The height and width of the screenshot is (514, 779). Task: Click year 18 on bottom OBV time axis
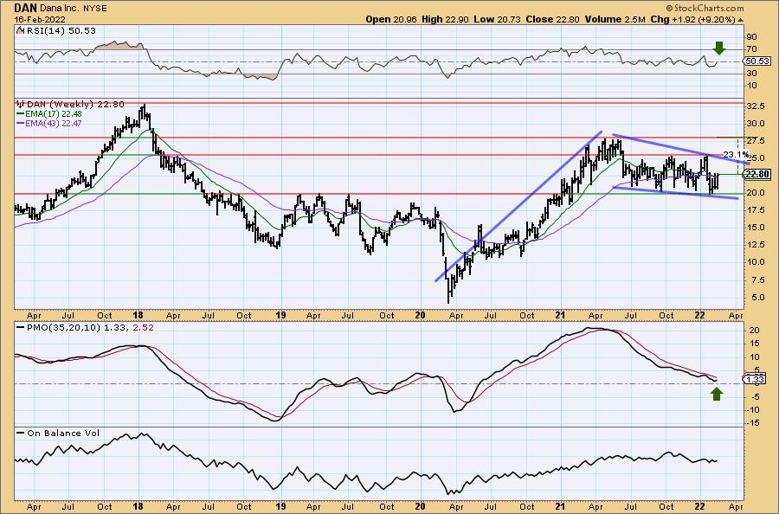pyautogui.click(x=138, y=506)
